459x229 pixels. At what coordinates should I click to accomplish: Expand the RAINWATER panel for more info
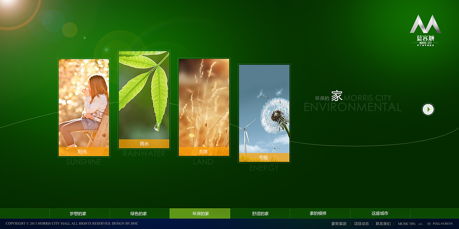click(x=143, y=97)
